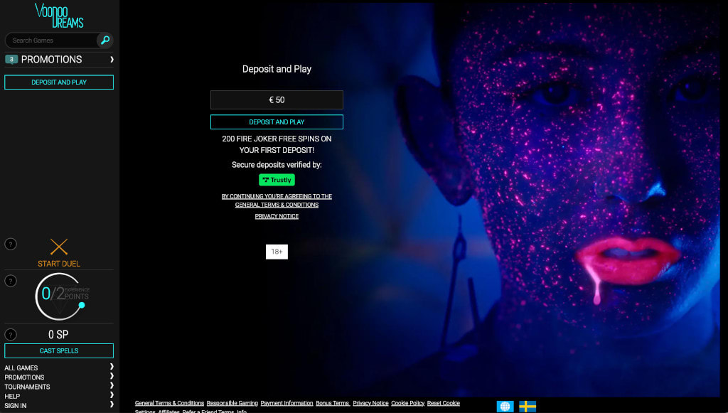Image resolution: width=728 pixels, height=413 pixels.
Task: Click the Trustly badge
Action: [277, 180]
